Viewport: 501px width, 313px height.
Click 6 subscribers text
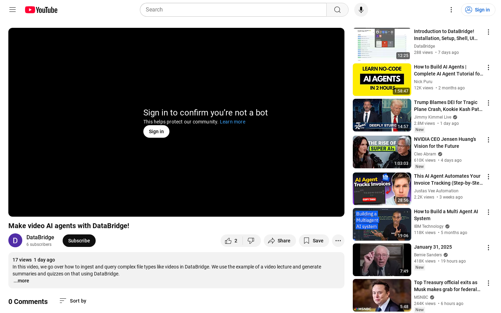tap(39, 244)
